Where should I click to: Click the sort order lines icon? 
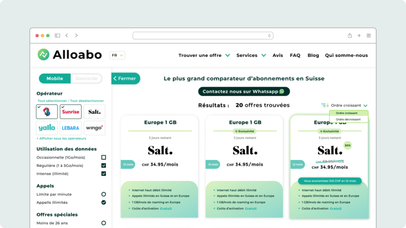point(325,105)
